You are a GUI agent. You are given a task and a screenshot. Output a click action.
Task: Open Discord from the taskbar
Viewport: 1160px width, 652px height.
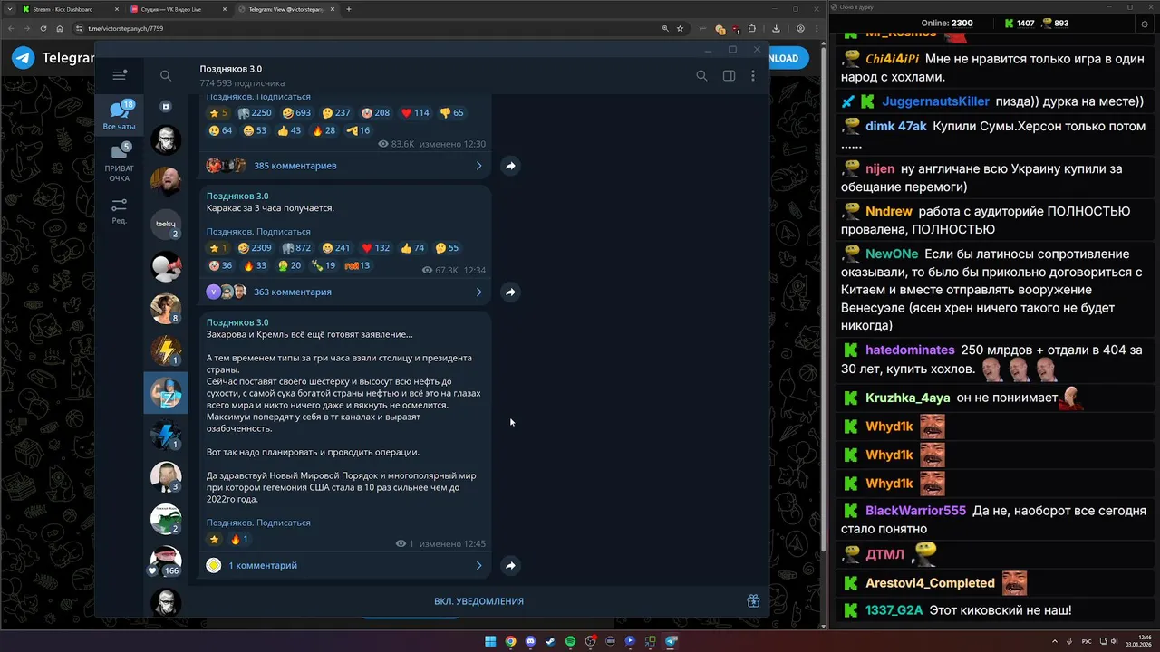pyautogui.click(x=530, y=641)
